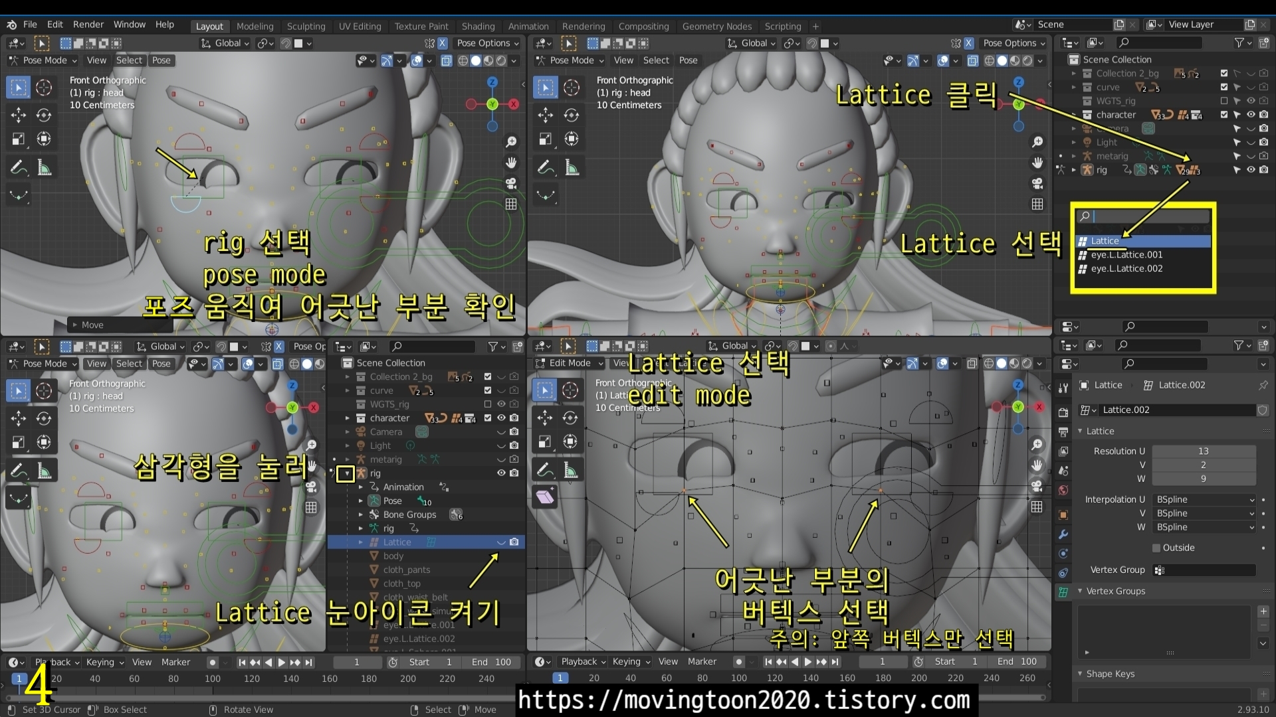The image size is (1276, 717).
Task: Click the pan hand gizmo in top-right viewport
Action: pyautogui.click(x=1037, y=163)
